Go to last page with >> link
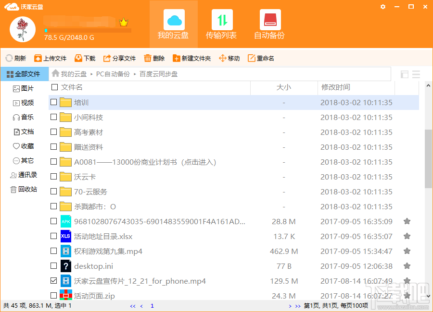433x312 pixels. [x=298, y=306]
